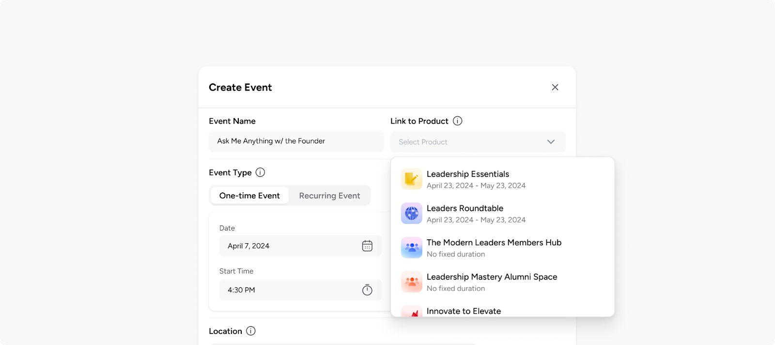
Task: Click the Leaders Roundtable date range text
Action: tap(476, 220)
